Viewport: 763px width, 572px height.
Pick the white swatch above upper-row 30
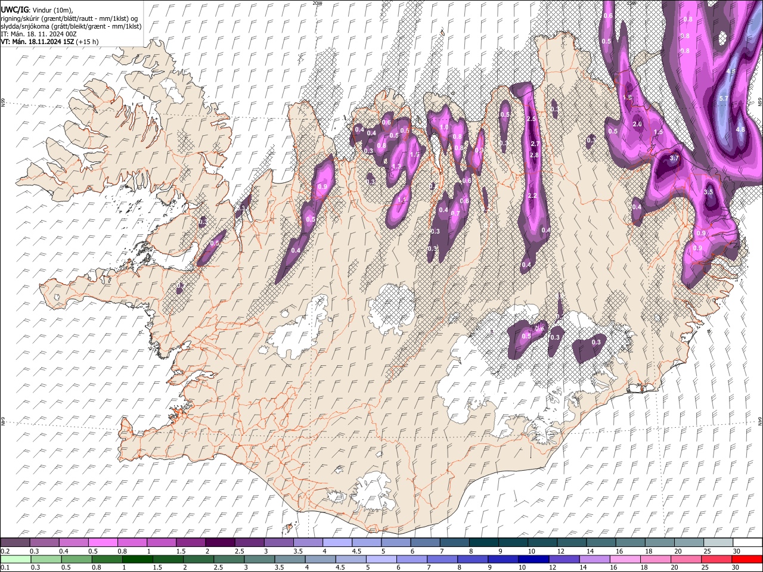point(746,543)
